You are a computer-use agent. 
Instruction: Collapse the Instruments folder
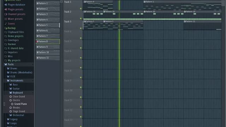17,80
